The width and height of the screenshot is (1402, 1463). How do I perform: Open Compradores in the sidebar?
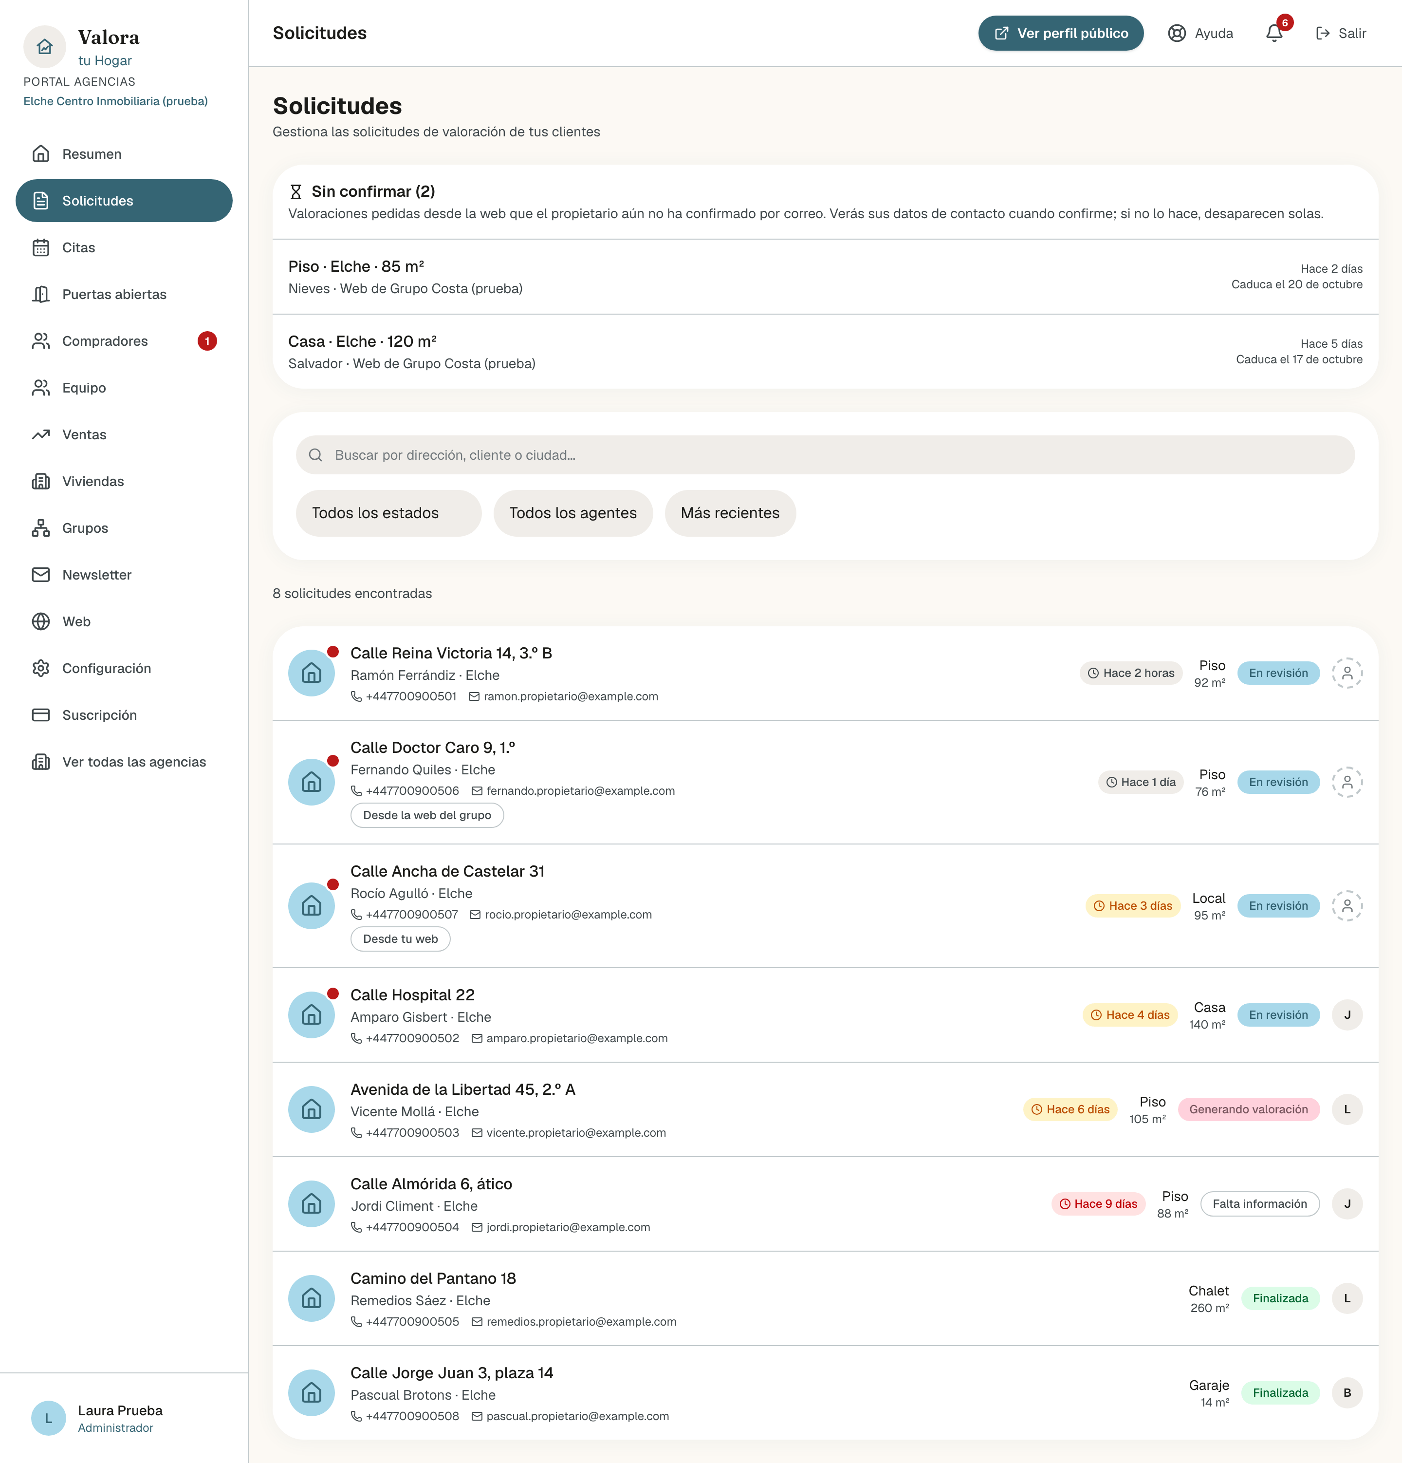[x=124, y=341]
